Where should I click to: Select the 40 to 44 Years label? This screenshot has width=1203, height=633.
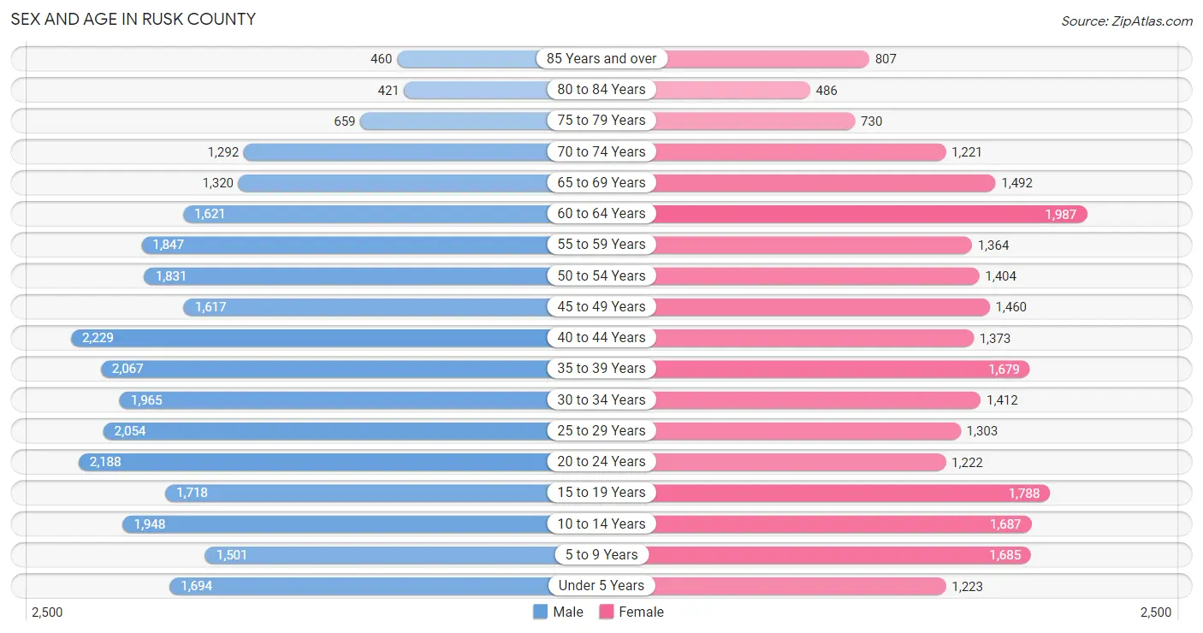[x=601, y=338]
